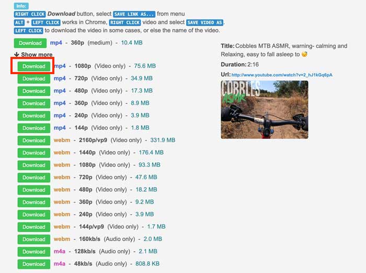The image size is (366, 273).
Task: Download the webm 360p 9.2 MB file
Action: click(34, 203)
